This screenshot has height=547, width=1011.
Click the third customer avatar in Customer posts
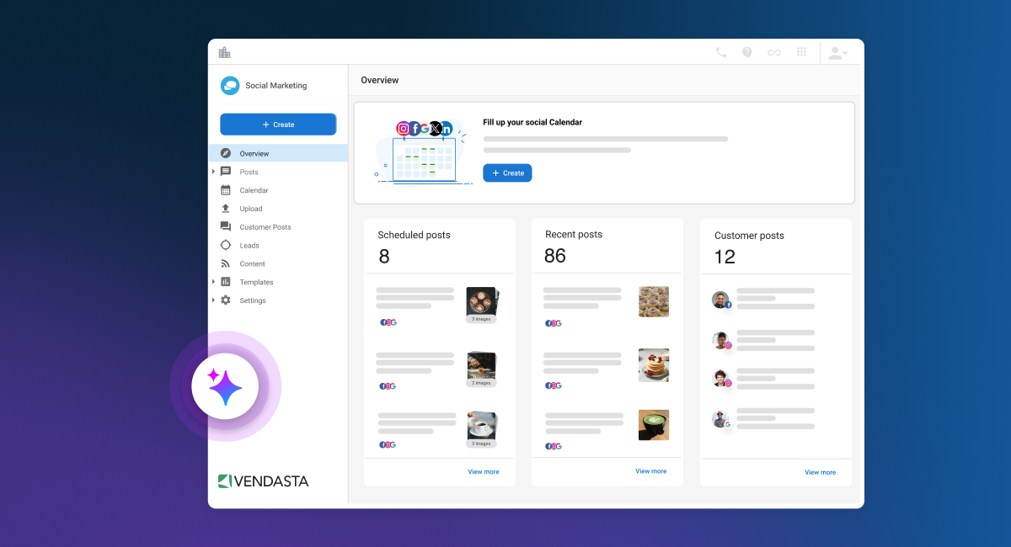(720, 379)
